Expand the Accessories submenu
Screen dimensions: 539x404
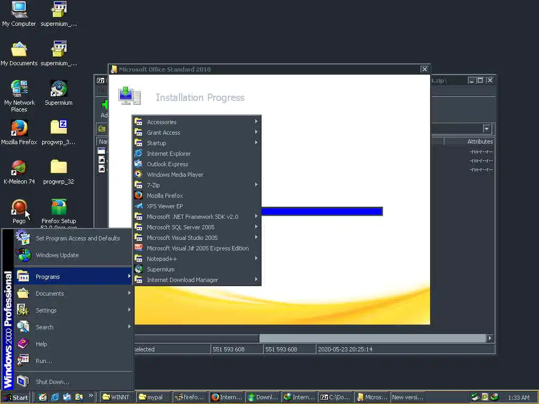point(197,122)
